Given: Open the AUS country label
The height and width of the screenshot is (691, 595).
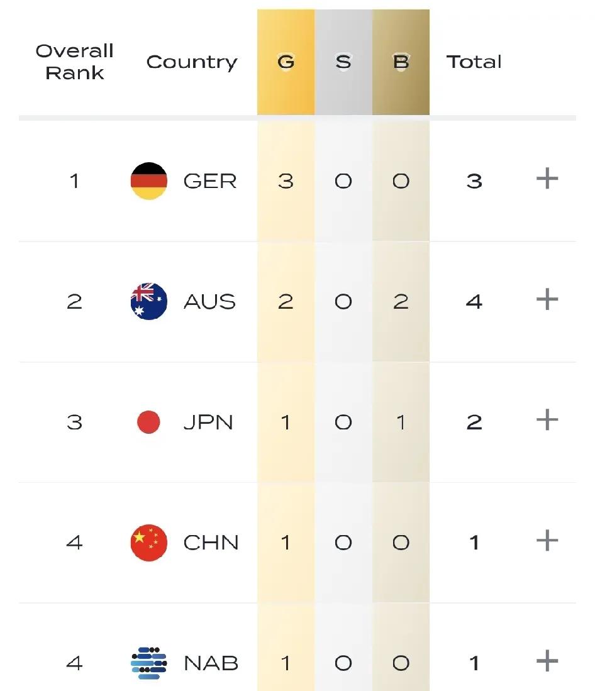Looking at the screenshot, I should coord(209,302).
